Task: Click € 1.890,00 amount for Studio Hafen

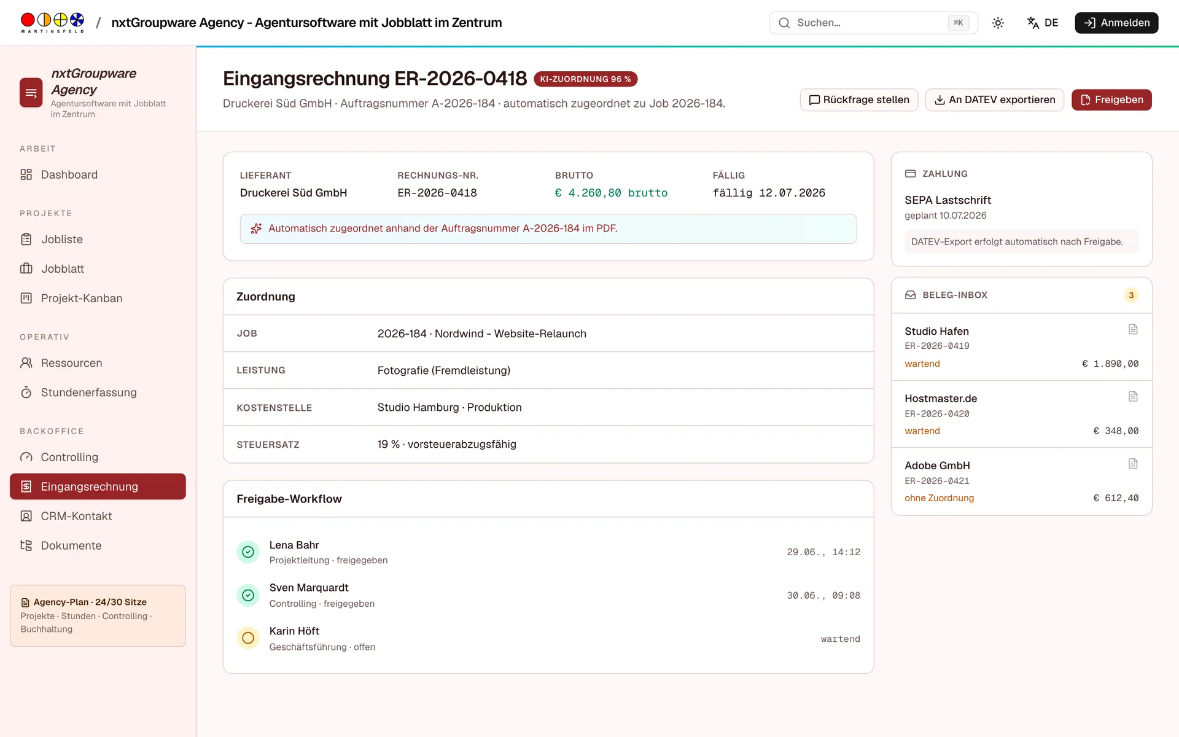Action: click(1110, 364)
